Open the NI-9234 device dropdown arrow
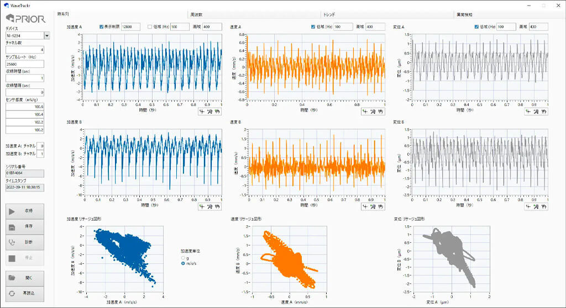The width and height of the screenshot is (566, 308). [x=47, y=35]
